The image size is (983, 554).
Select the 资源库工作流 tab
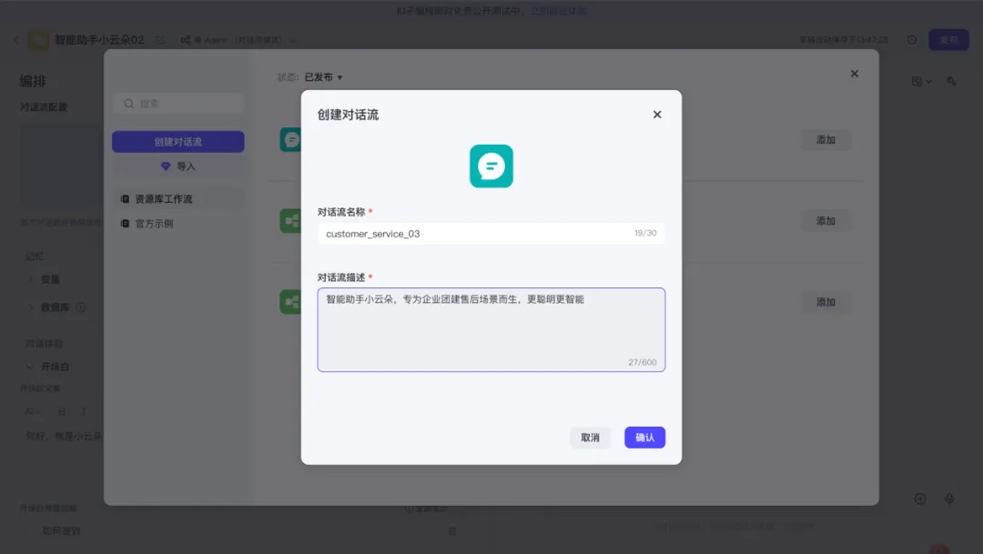[178, 198]
